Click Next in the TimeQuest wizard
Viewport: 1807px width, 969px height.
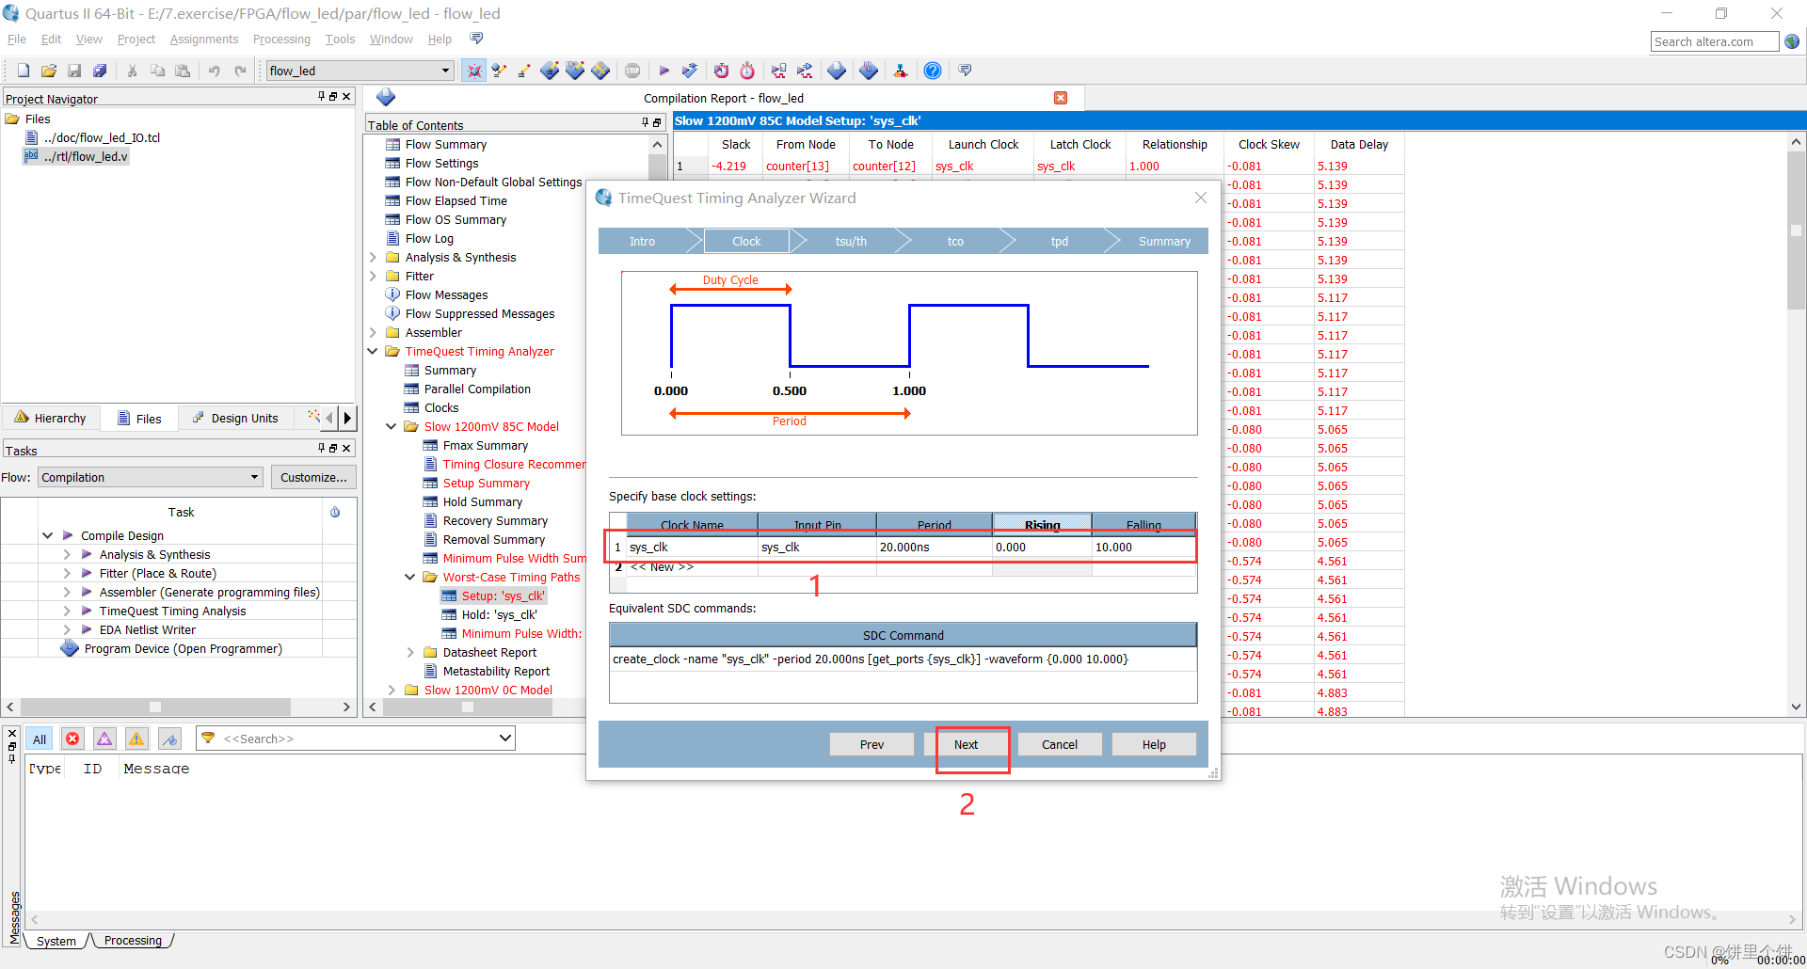click(x=966, y=744)
